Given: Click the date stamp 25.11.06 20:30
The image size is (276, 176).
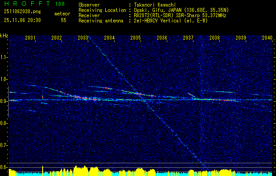Looking at the screenshot, I should point(22,20).
